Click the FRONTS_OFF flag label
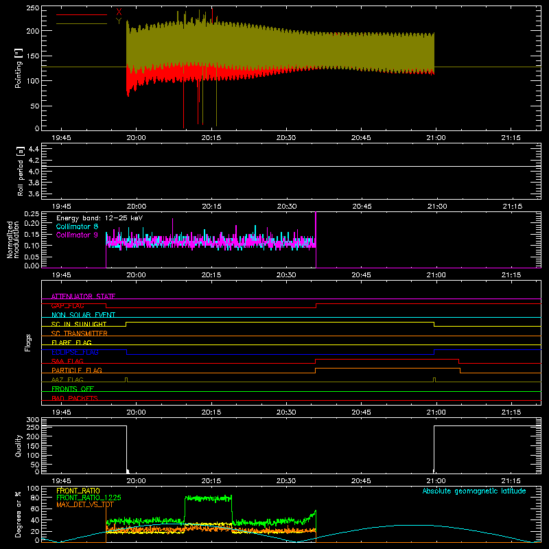 coord(73,388)
